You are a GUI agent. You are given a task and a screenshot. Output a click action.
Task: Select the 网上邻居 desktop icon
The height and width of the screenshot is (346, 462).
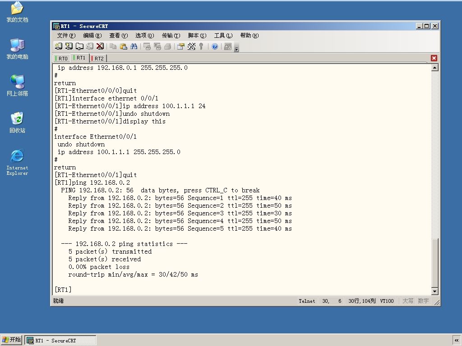(17, 86)
